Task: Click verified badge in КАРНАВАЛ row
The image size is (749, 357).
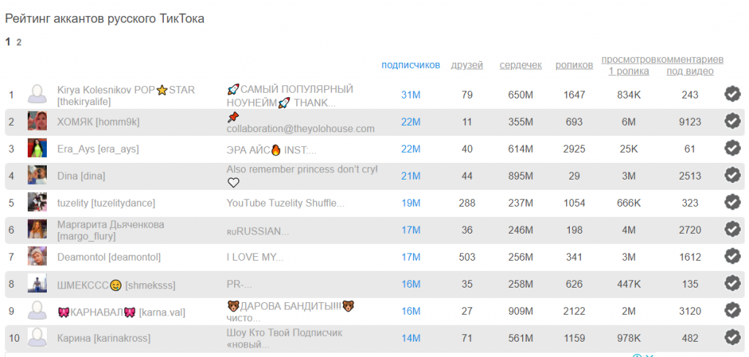Action: pos(732,311)
